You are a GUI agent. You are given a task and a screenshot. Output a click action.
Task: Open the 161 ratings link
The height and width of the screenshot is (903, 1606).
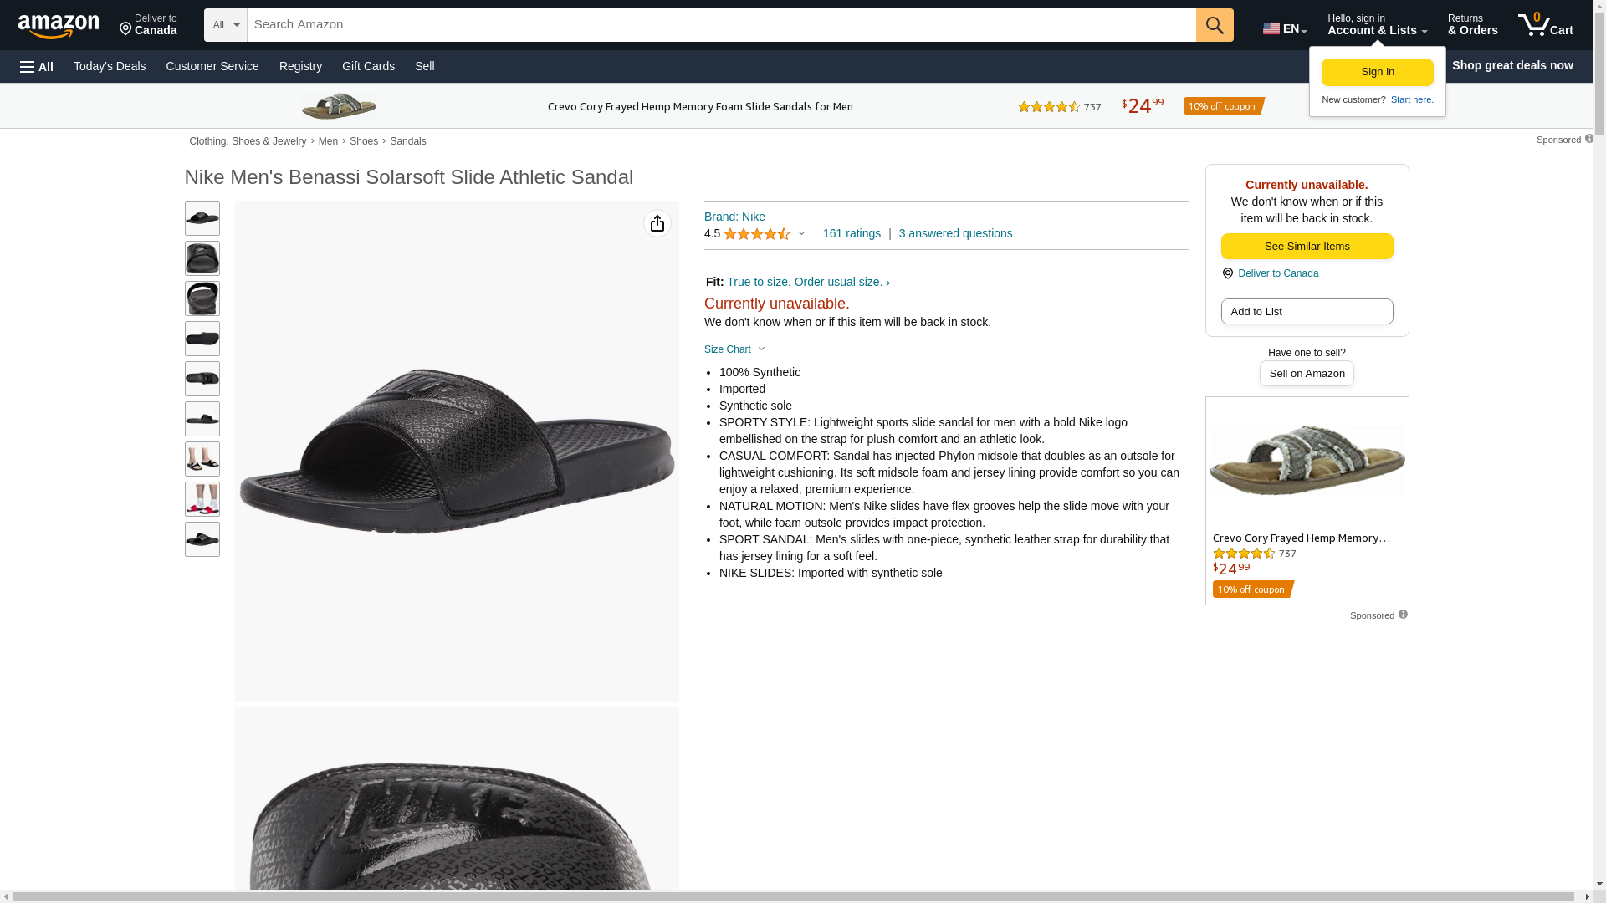click(852, 234)
